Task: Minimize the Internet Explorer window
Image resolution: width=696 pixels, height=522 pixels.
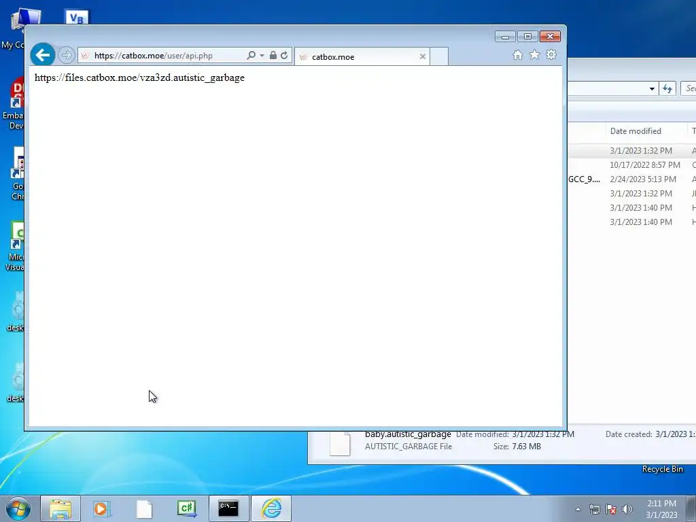Action: tap(505, 37)
